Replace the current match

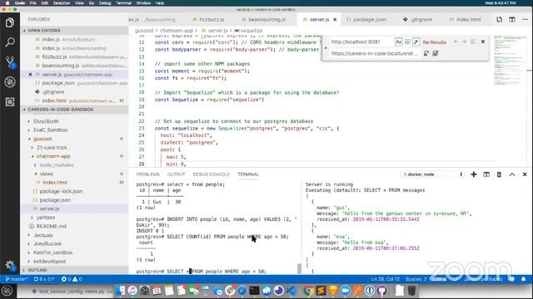point(426,53)
